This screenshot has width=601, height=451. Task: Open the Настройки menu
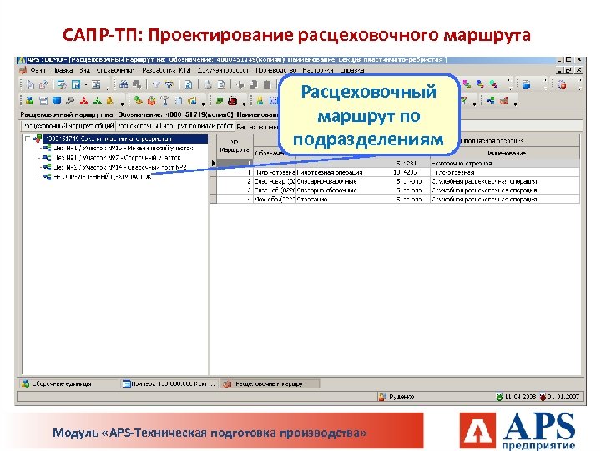coord(318,70)
